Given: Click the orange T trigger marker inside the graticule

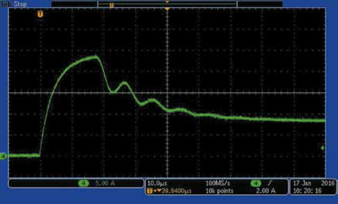Looking at the screenshot, I should tap(40, 14).
